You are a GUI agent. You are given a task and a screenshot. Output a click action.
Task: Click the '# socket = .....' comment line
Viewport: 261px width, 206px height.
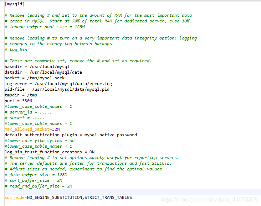[24, 118]
